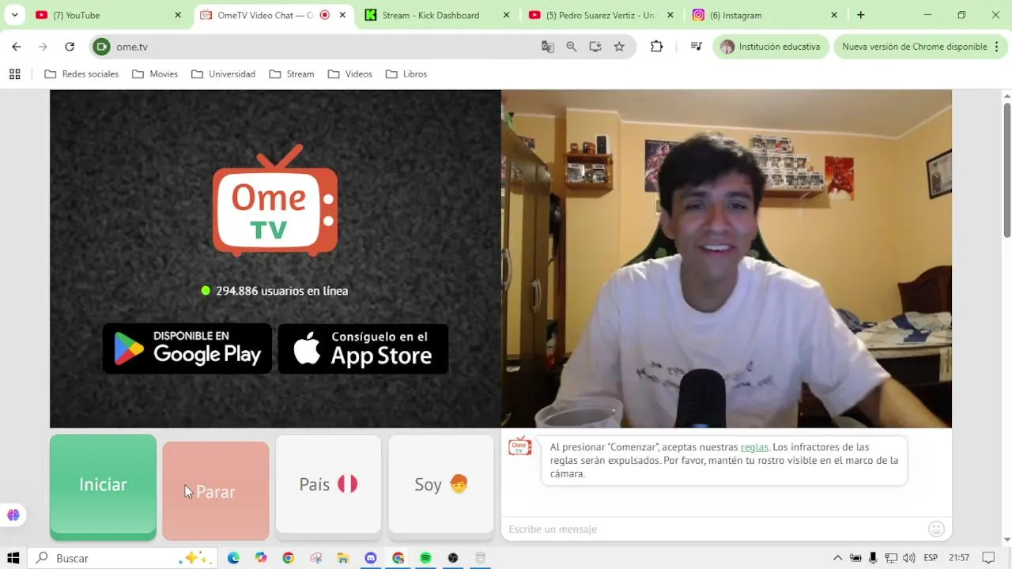
Task: Click the brain extension icon at left edge
Action: pos(13,515)
